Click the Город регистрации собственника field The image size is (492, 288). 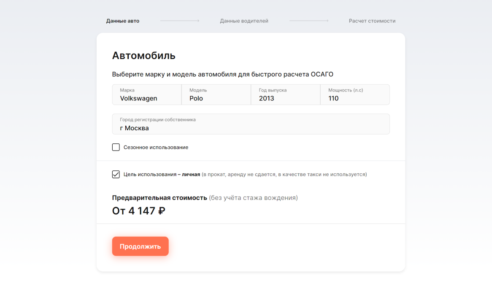(251, 124)
